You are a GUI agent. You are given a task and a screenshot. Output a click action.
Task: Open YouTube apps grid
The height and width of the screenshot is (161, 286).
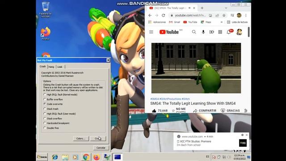[220, 32]
